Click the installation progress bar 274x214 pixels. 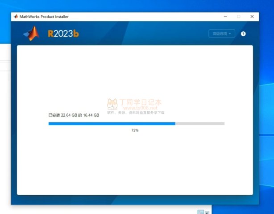tap(136, 124)
